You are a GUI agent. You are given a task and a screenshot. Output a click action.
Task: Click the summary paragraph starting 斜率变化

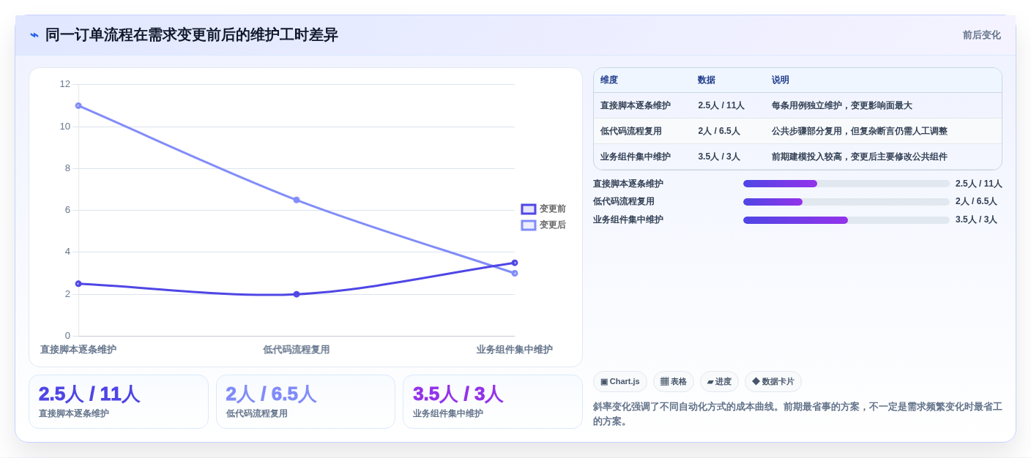click(797, 414)
